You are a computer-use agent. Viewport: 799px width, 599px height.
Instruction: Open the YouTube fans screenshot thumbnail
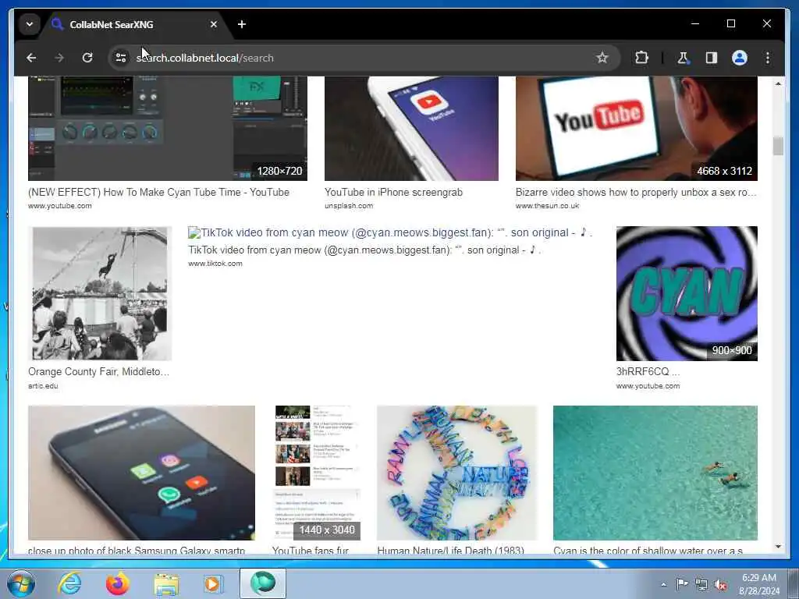pyautogui.click(x=316, y=473)
